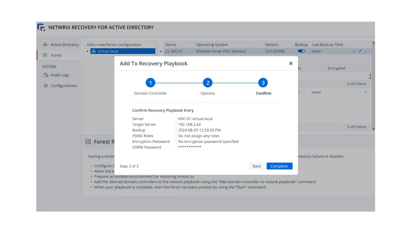
Task: Toggle the disabled backup switch in lower row
Action: click(x=301, y=92)
